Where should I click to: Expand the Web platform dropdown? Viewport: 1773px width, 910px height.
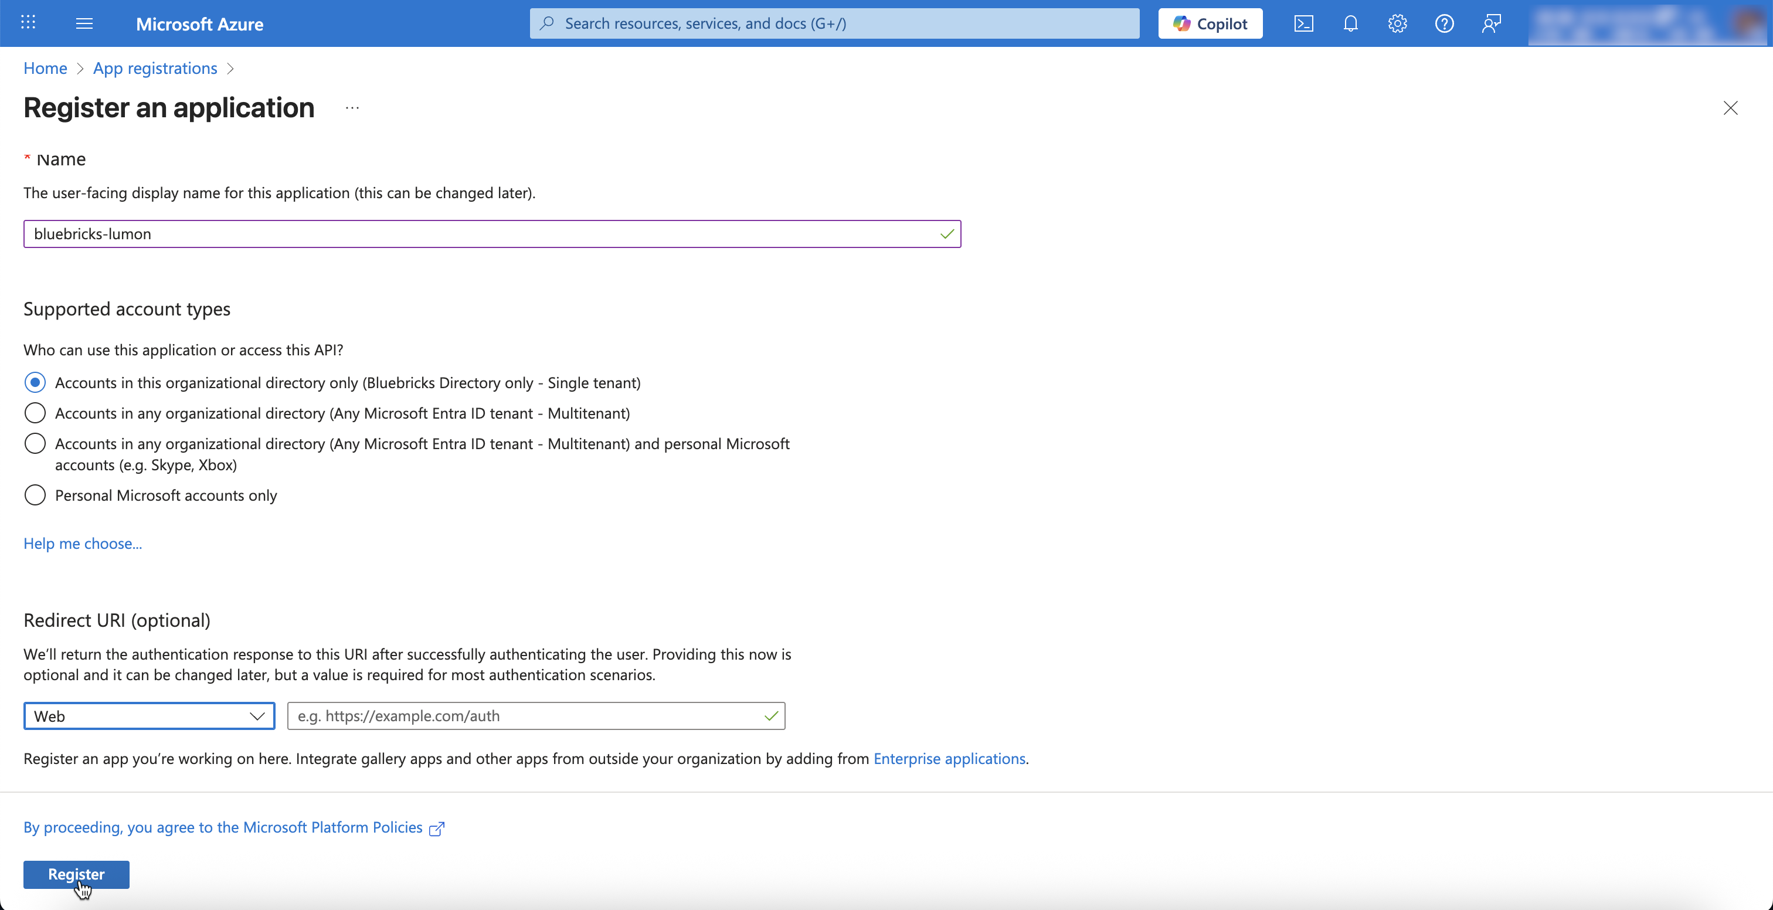150,716
